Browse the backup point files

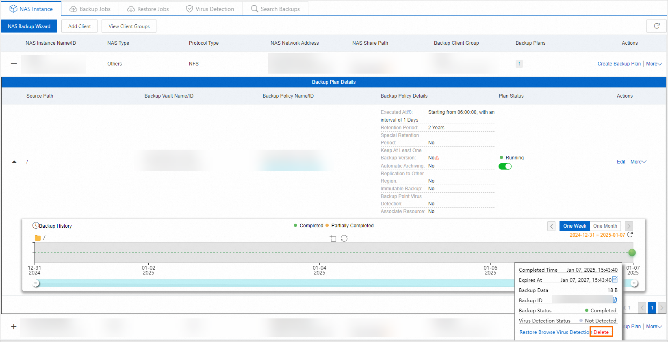click(547, 332)
